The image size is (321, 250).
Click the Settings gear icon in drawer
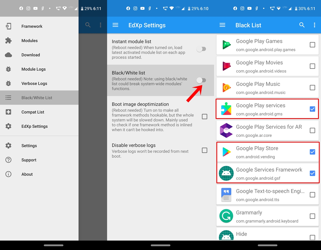8,145
